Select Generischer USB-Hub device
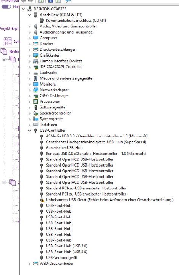179x275 pixels. click(x=64, y=148)
